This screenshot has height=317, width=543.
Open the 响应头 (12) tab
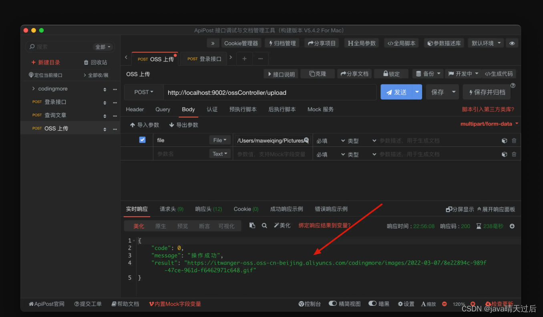point(208,209)
